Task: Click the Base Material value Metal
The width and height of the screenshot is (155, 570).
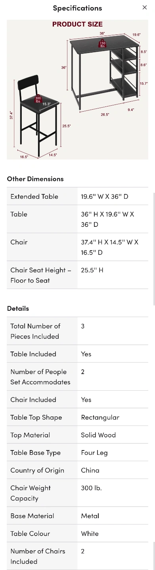Action: click(90, 516)
